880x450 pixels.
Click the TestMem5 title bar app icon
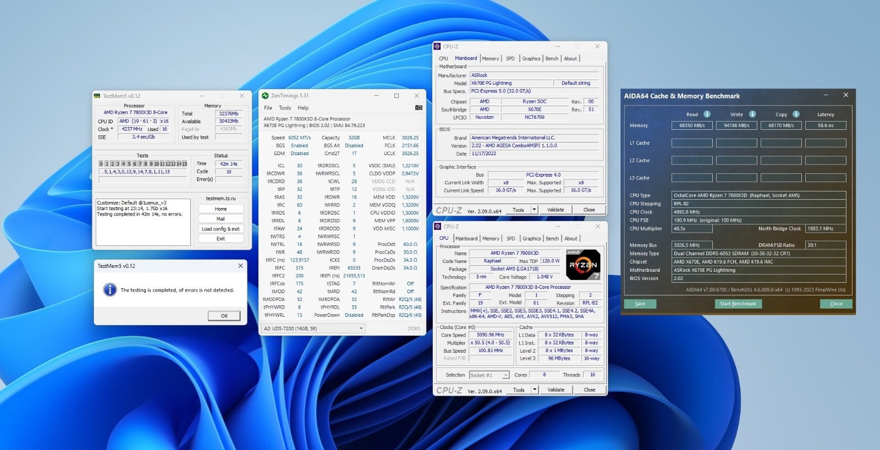97,96
